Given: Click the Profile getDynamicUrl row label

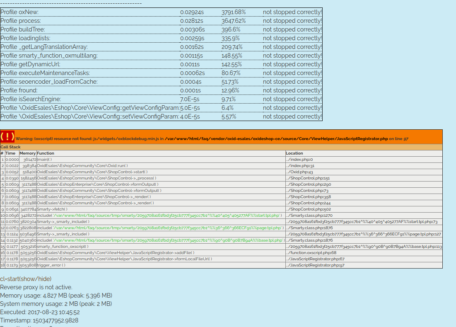Looking at the screenshot, I should (30, 64).
